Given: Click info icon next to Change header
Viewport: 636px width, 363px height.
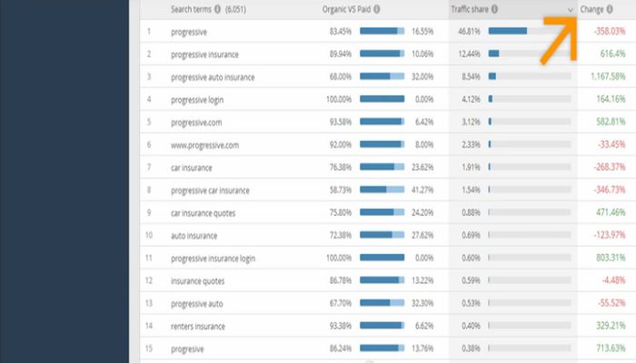Looking at the screenshot, I should point(610,9).
